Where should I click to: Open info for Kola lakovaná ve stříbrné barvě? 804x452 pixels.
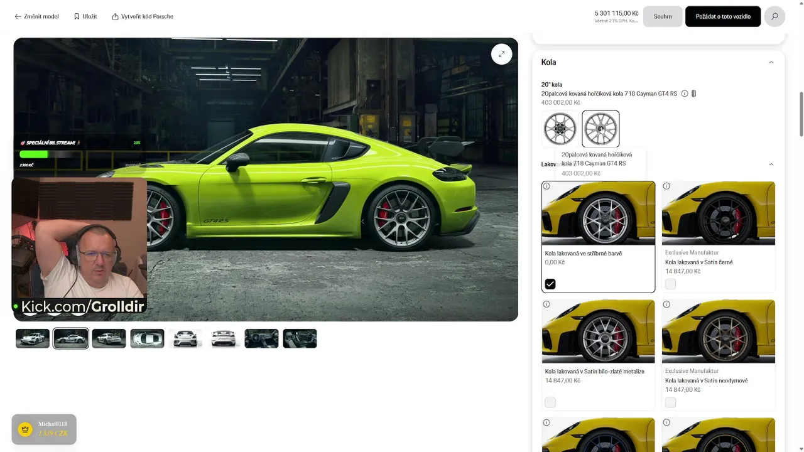click(546, 186)
